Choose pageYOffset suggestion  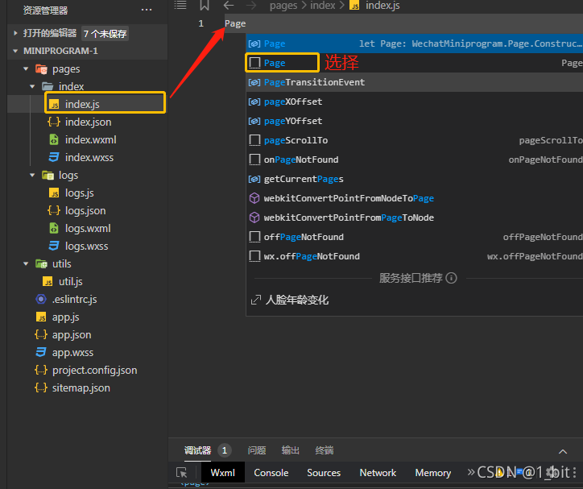pos(415,121)
